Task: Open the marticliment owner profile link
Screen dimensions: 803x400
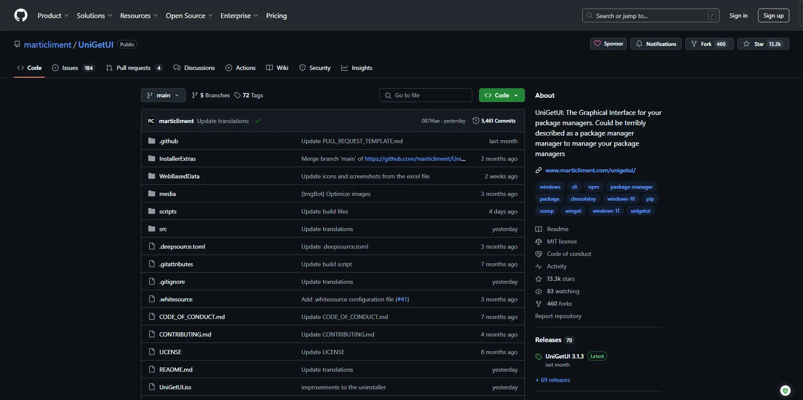Action: pos(48,45)
